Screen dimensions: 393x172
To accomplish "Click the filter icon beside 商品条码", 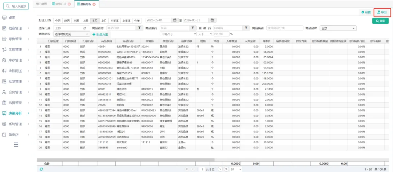I will pyautogui.click(x=192, y=28).
